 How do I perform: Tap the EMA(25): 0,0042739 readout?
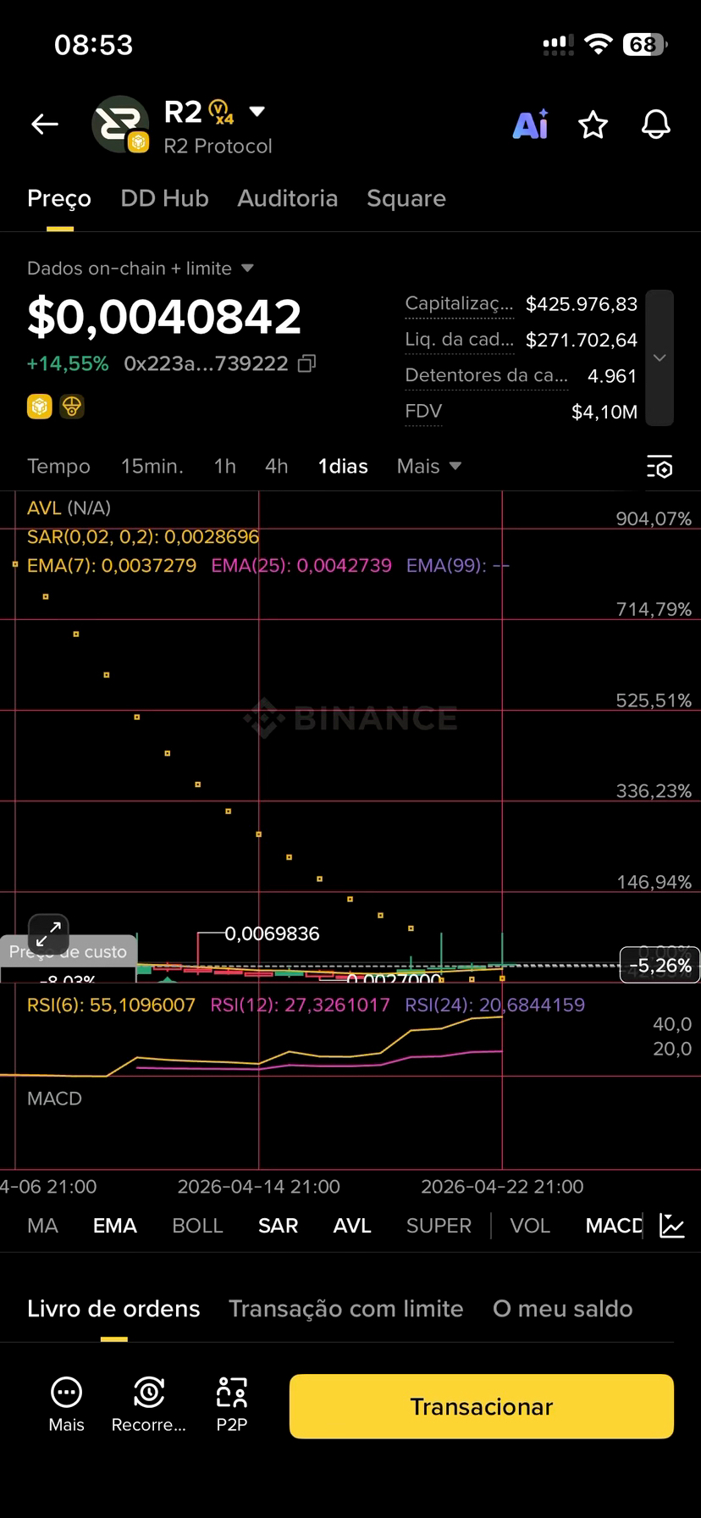point(301,565)
